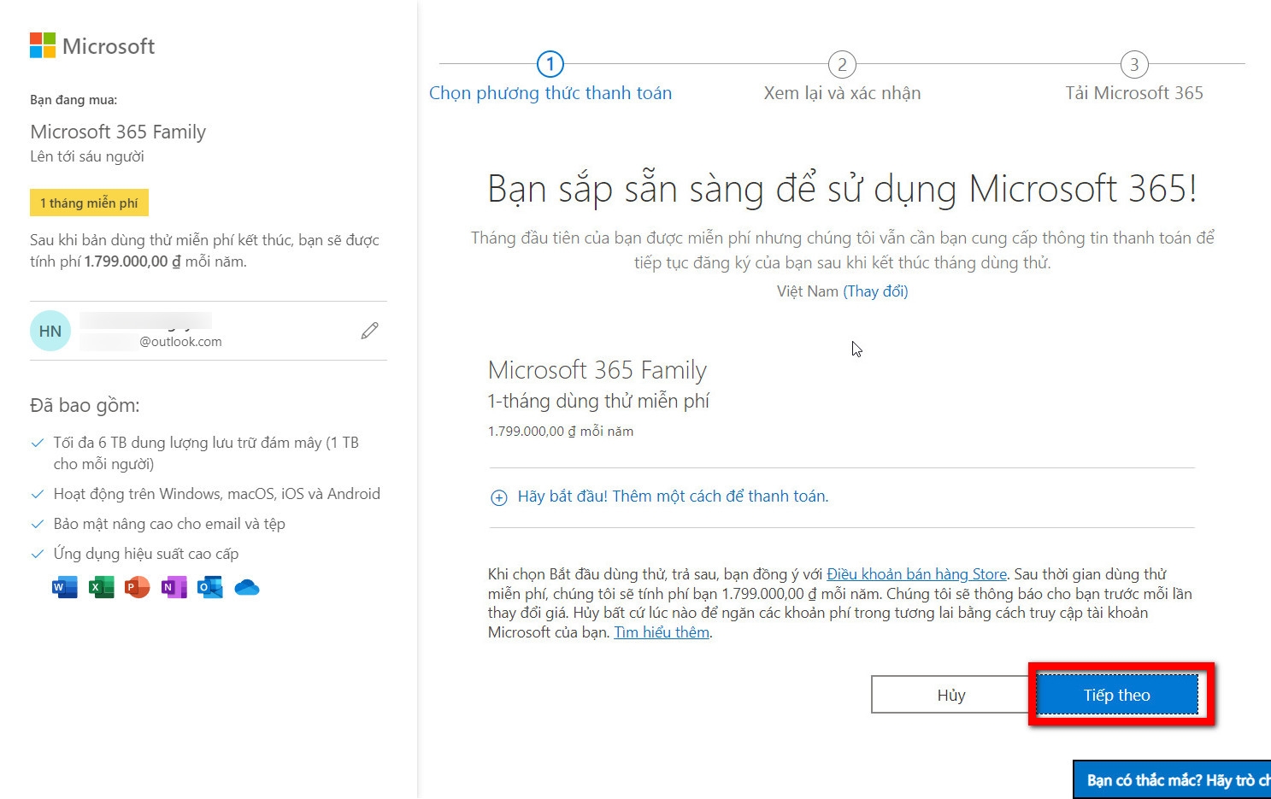This screenshot has width=1271, height=799.
Task: Click the OneNote app icon
Action: point(174,587)
